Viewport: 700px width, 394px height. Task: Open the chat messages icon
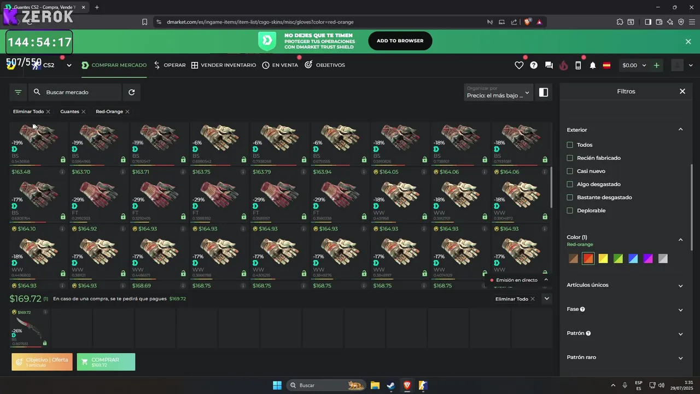[x=549, y=65]
